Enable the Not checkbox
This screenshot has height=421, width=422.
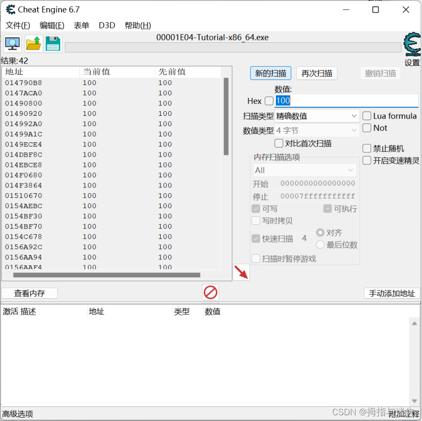coord(367,128)
